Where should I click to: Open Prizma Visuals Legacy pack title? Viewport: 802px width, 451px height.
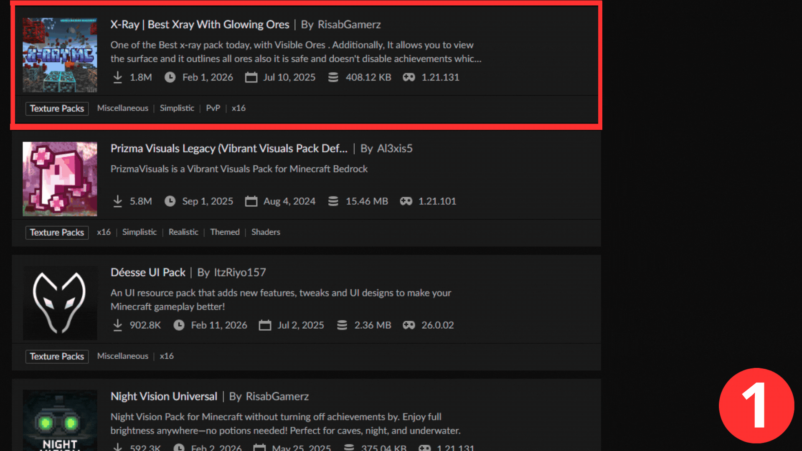pos(228,149)
